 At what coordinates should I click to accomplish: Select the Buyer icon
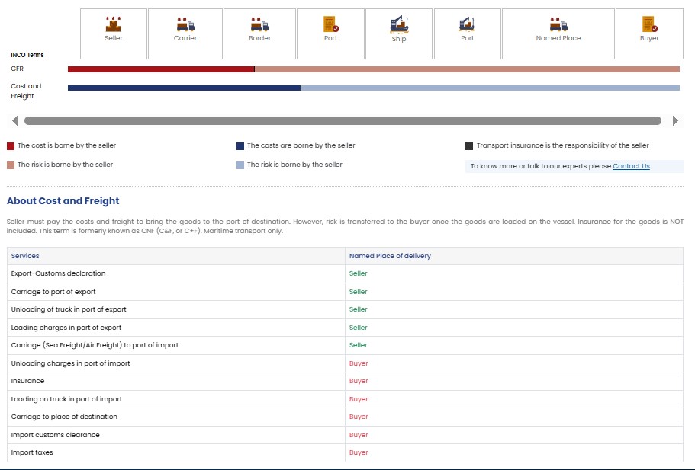pos(649,25)
